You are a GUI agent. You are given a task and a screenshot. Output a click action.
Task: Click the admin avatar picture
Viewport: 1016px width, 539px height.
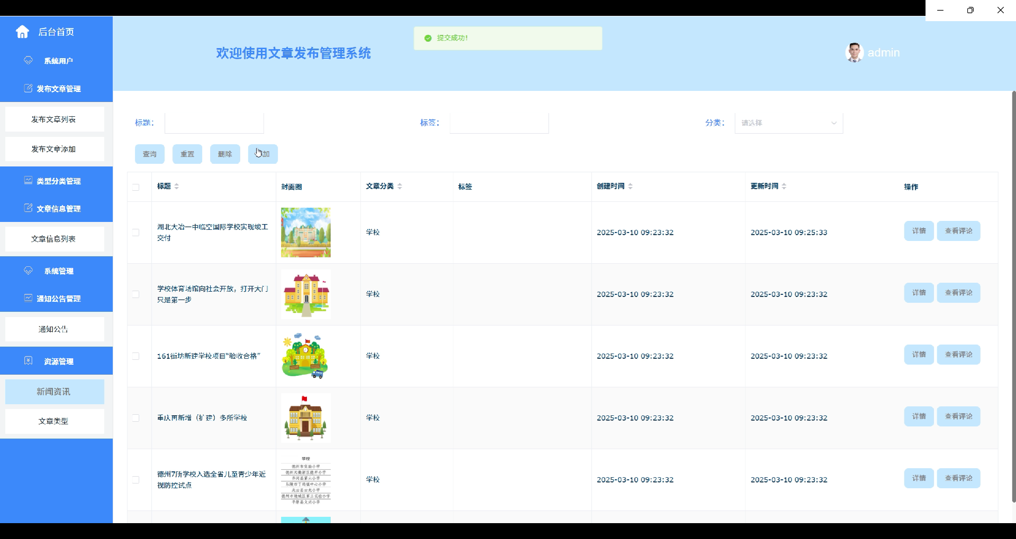pyautogui.click(x=854, y=53)
